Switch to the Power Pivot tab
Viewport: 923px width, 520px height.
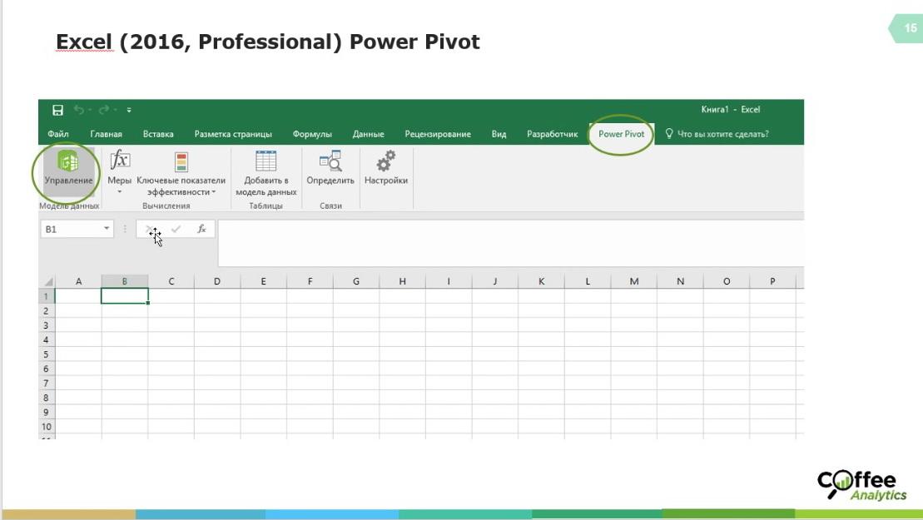tap(621, 134)
